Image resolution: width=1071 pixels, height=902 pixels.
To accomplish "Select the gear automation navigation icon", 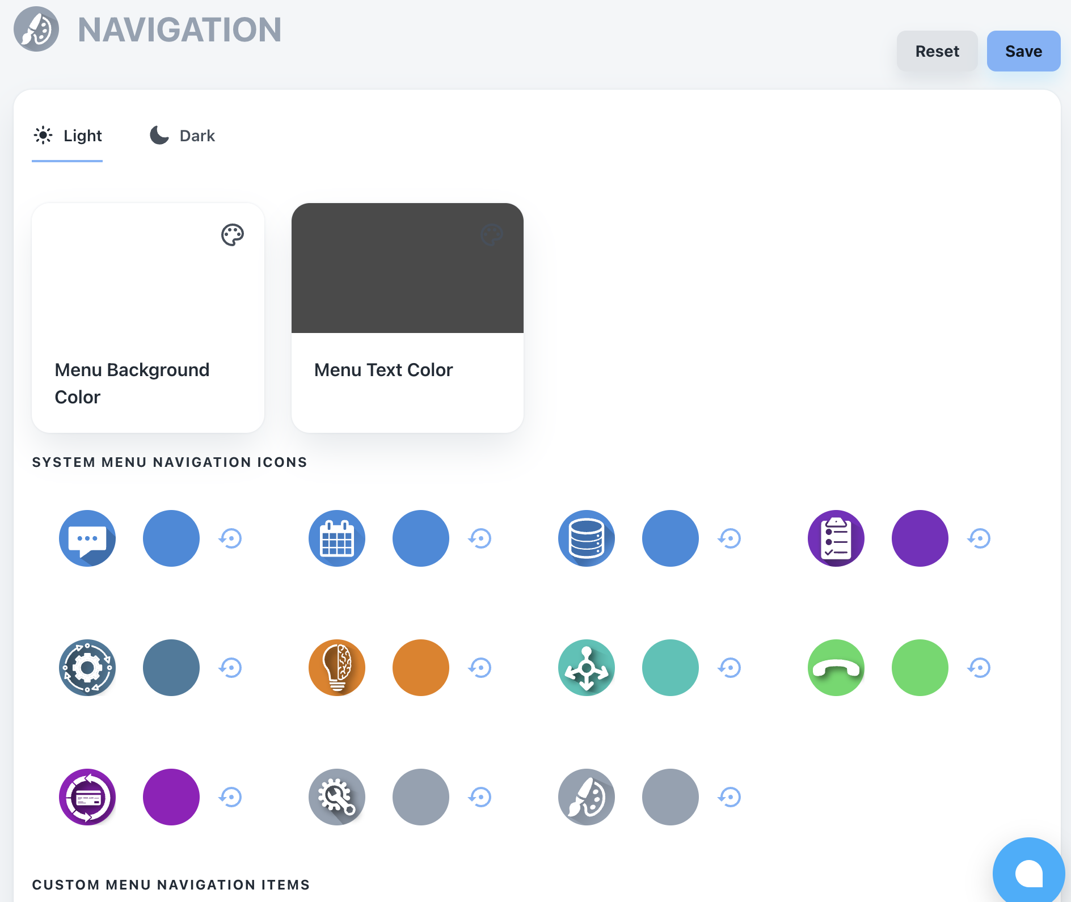I will [x=87, y=668].
